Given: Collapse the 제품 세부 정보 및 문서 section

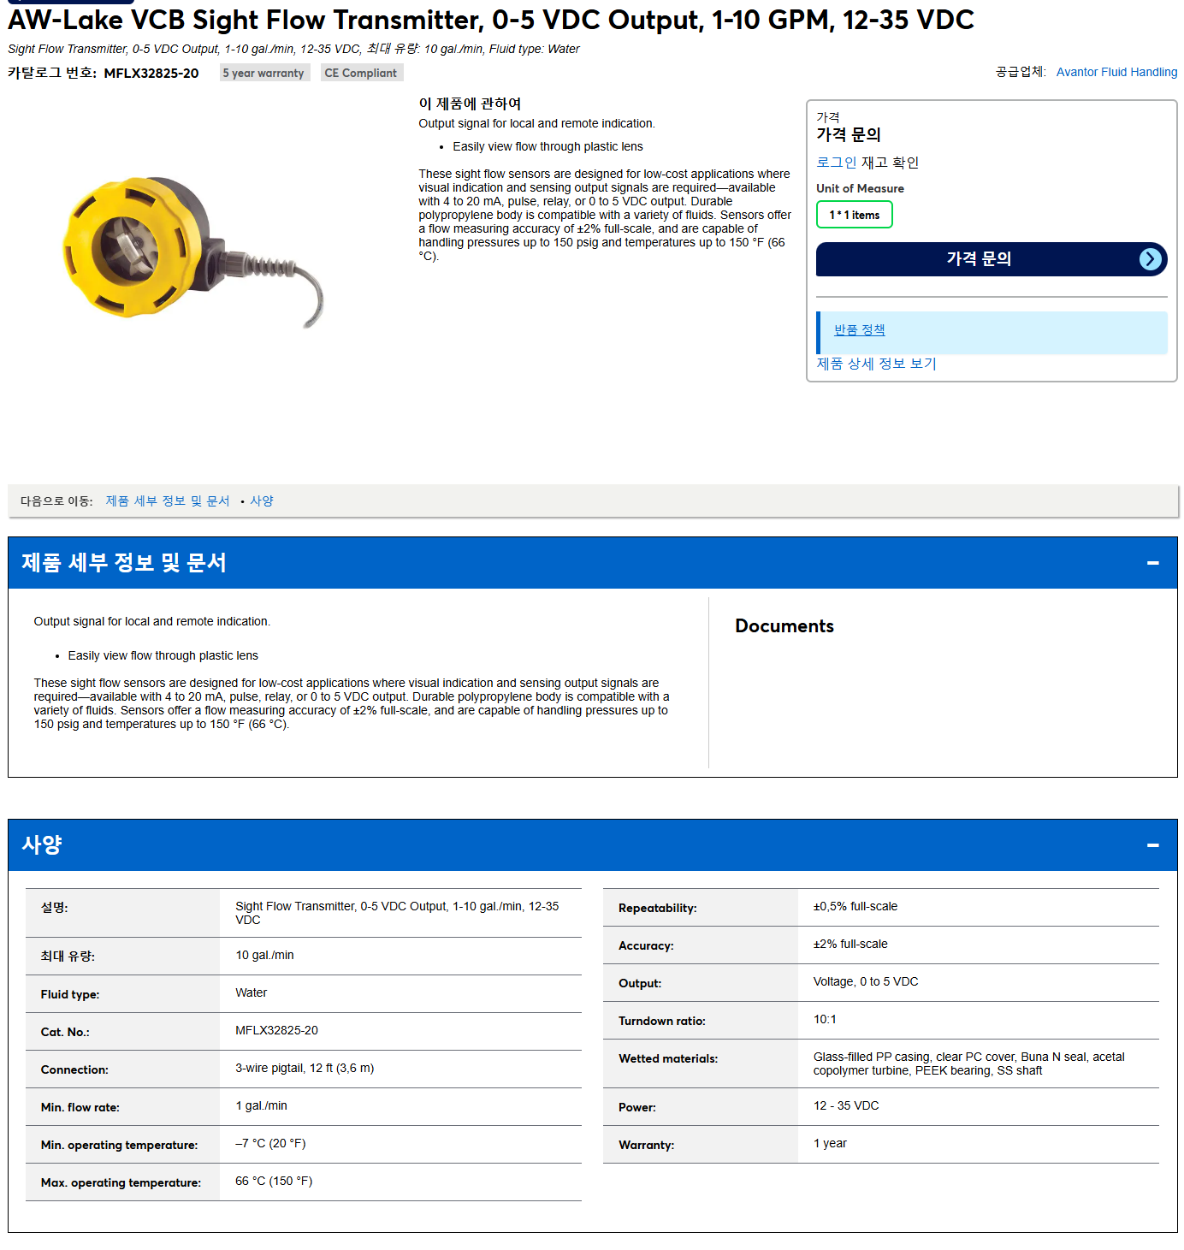Looking at the screenshot, I should 1152,563.
